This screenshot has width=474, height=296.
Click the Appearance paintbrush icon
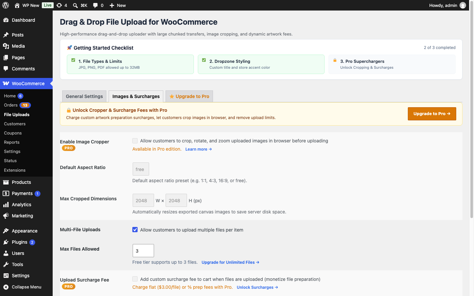coord(6,231)
